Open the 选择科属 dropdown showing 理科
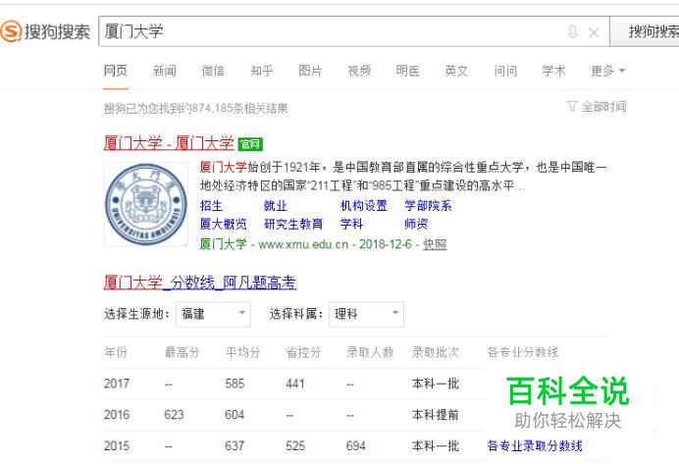679x464 pixels. click(366, 314)
